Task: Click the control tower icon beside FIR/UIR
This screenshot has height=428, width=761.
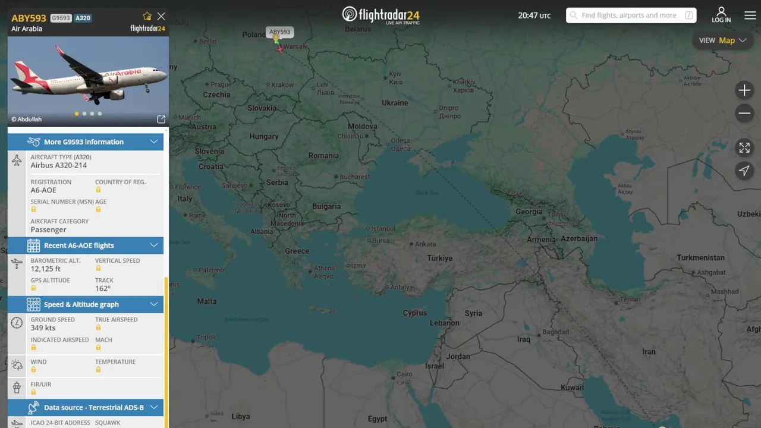Action: 17,388
